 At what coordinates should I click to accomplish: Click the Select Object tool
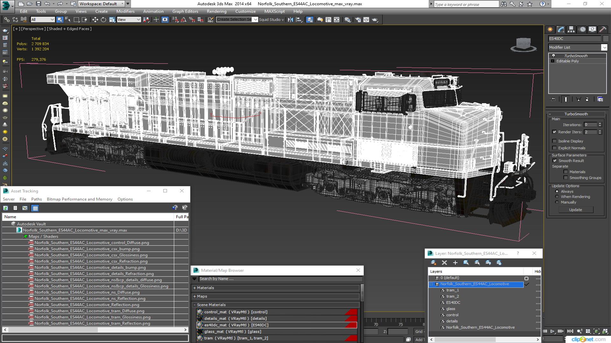point(60,20)
